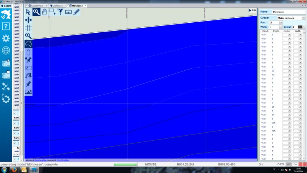
Task: Open the OpenStreetMap link
Action: 63,160
